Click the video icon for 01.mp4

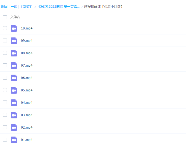click(14, 140)
